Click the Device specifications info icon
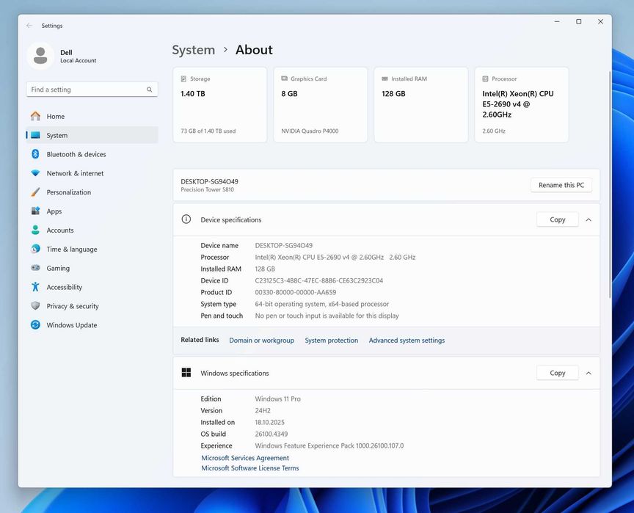The width and height of the screenshot is (634, 513). pyautogui.click(x=186, y=219)
